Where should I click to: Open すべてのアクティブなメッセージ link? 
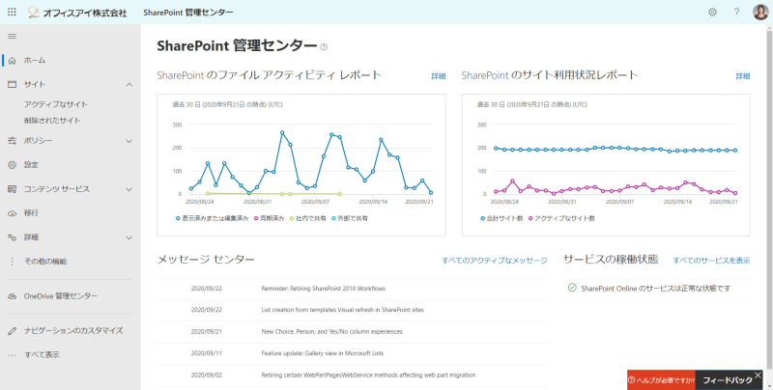[x=495, y=261]
